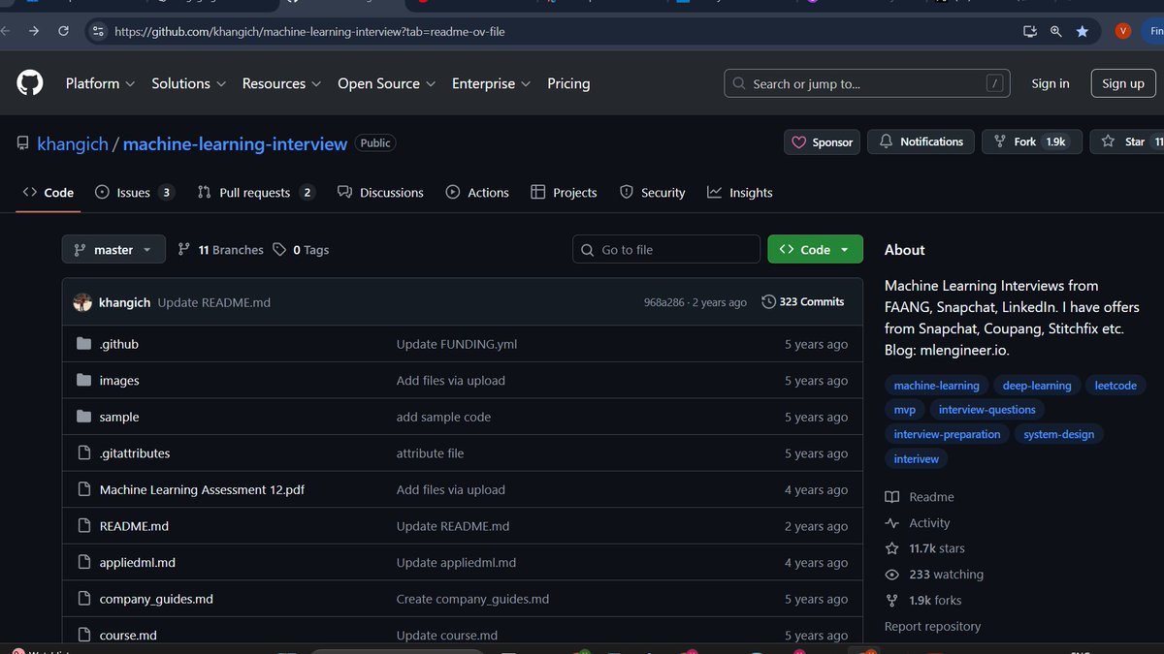Fork the repository with Fork button
The image size is (1164, 654).
[x=1030, y=141]
